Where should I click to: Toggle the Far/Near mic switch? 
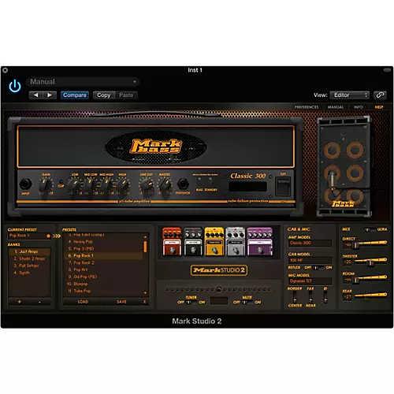point(310,297)
